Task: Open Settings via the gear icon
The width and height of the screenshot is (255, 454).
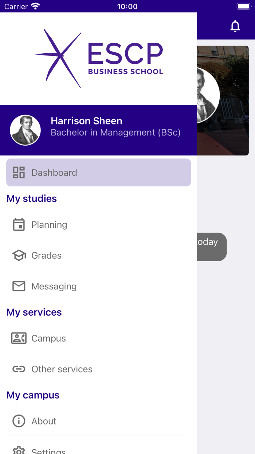Action: [19, 451]
